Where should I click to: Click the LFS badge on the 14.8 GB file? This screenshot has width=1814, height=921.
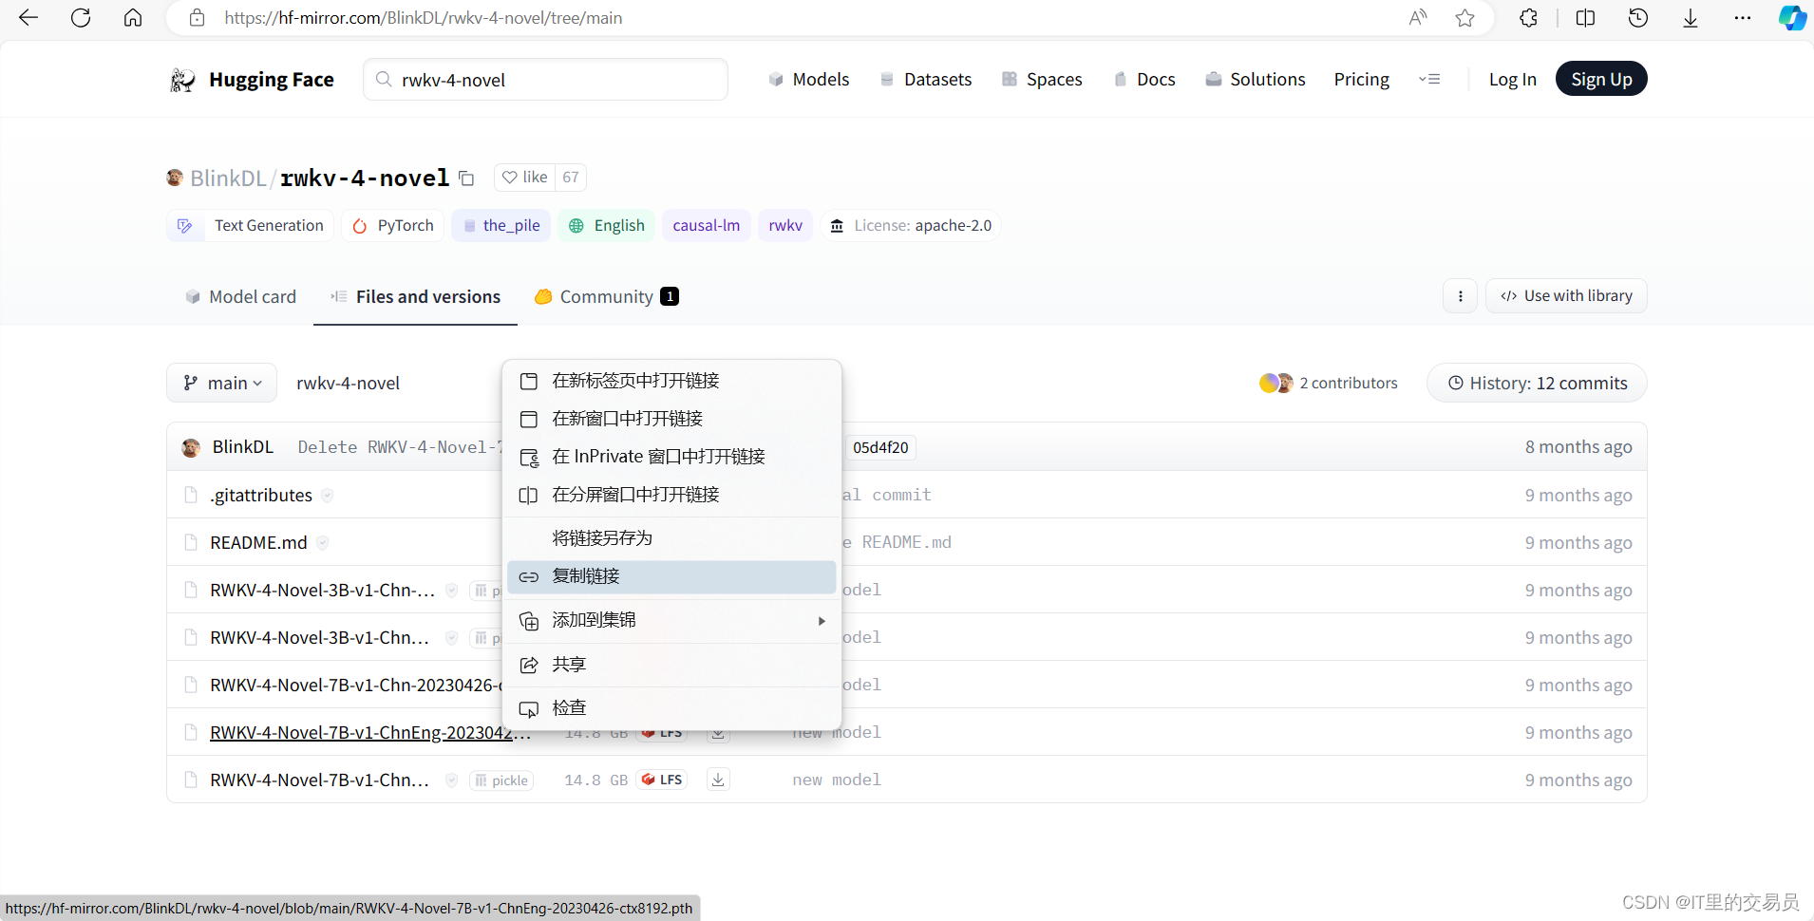point(663,780)
